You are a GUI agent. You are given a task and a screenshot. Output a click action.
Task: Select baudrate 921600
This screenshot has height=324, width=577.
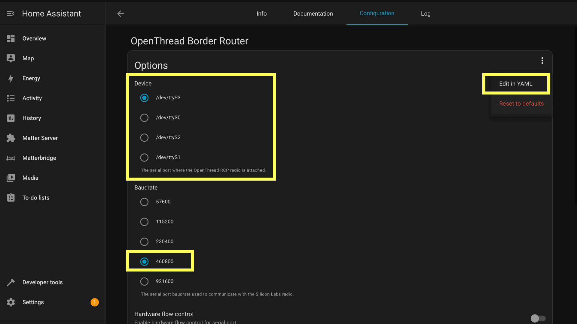[144, 281]
